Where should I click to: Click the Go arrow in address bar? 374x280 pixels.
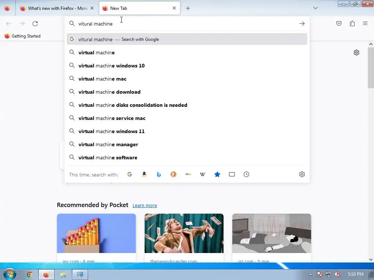coord(302,24)
